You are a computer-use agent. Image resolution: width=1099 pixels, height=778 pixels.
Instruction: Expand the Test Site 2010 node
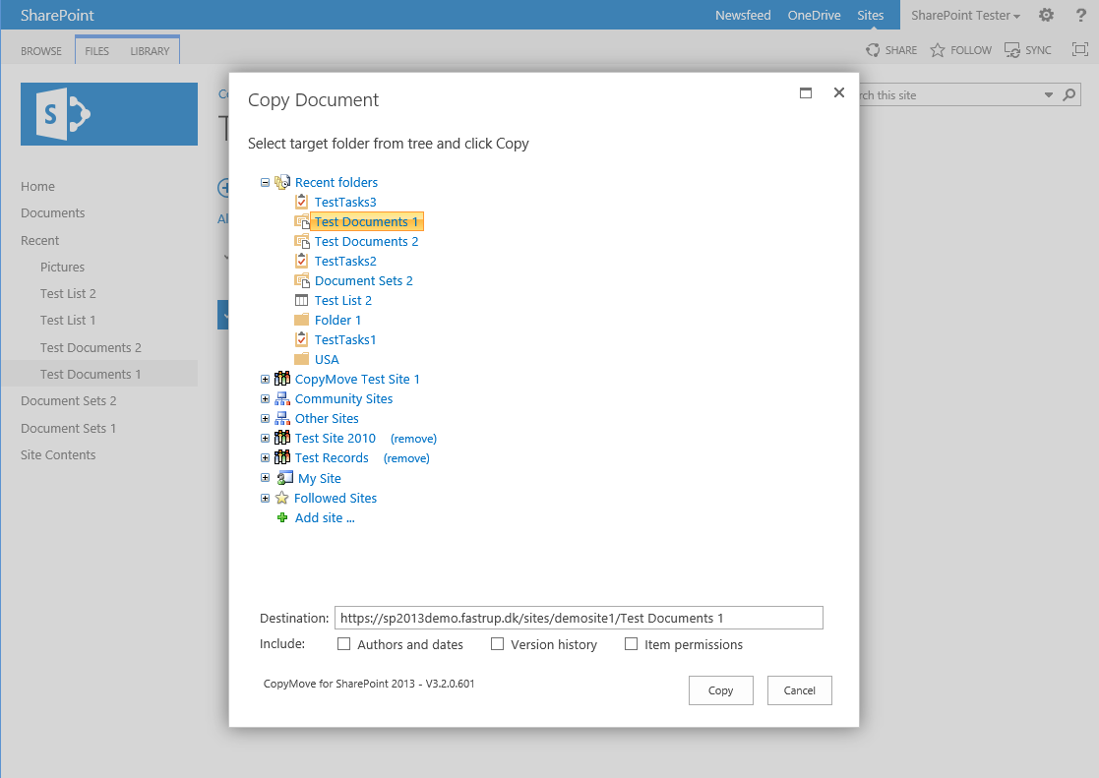click(265, 438)
